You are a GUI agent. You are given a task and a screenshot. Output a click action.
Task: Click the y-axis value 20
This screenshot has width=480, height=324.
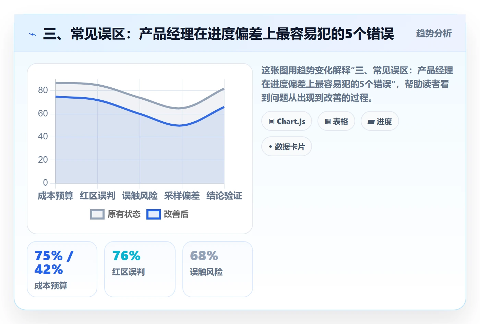43,160
